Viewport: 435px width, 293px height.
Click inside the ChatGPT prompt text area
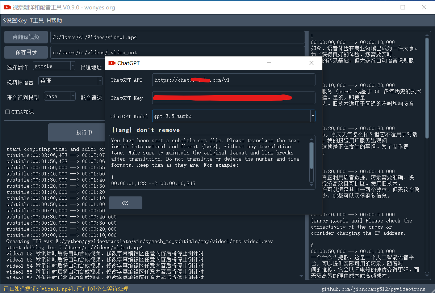209,162
